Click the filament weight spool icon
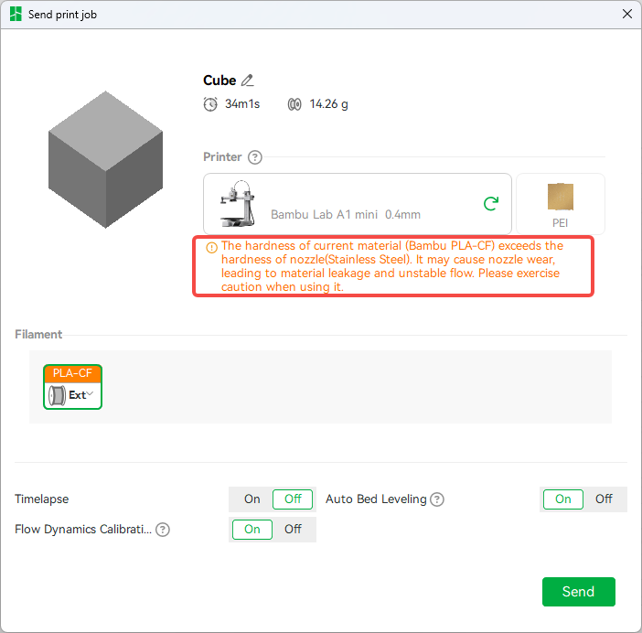 (x=294, y=104)
